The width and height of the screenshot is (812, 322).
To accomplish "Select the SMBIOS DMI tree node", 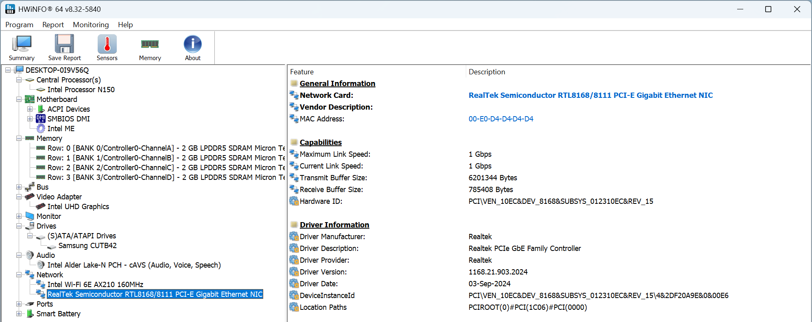I will [x=68, y=119].
